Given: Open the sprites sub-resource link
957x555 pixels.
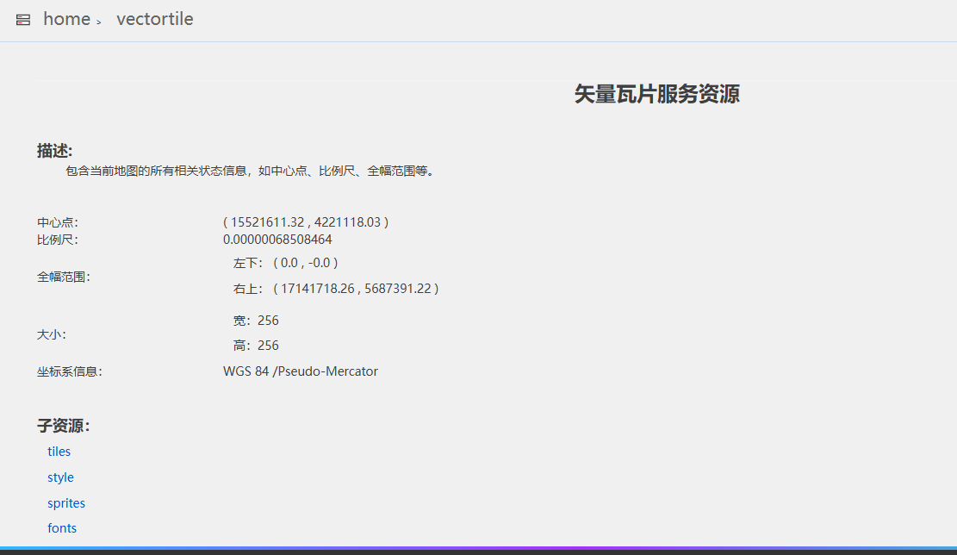Looking at the screenshot, I should [66, 503].
